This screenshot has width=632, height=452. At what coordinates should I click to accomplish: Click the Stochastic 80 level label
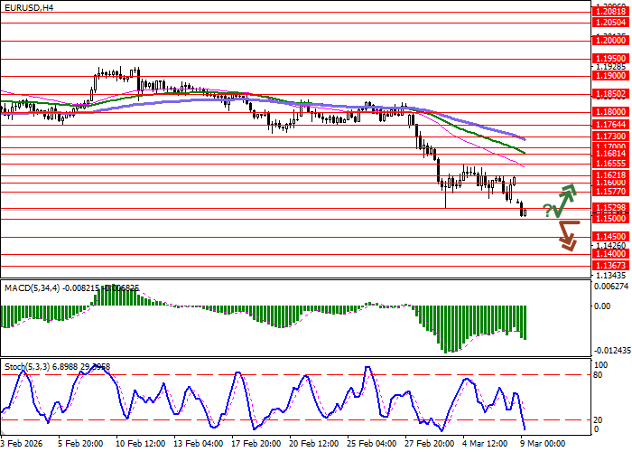pos(599,373)
